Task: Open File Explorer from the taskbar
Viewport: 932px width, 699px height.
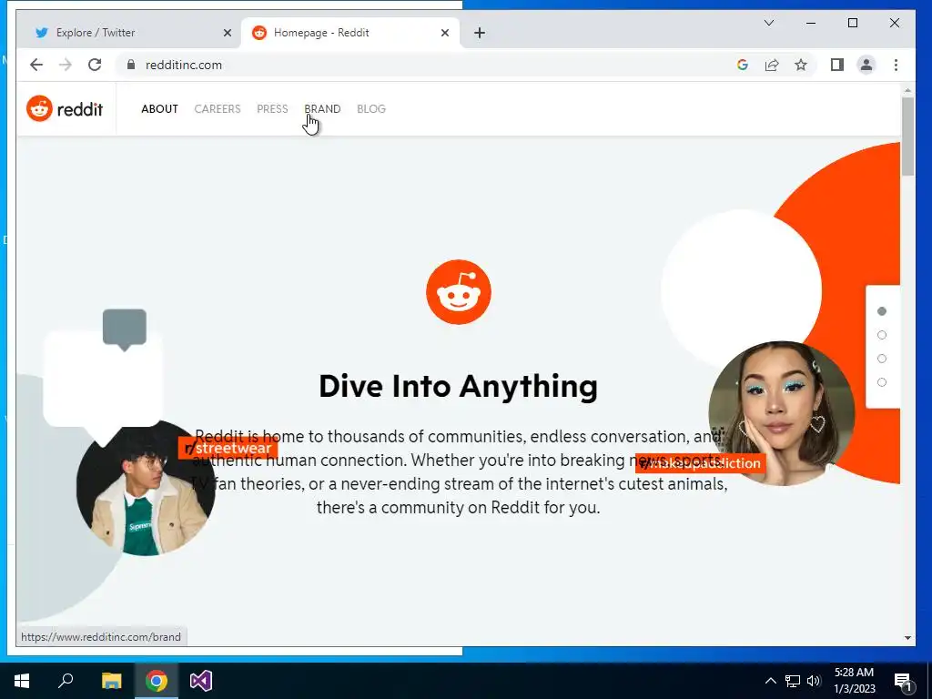Action: pyautogui.click(x=111, y=681)
